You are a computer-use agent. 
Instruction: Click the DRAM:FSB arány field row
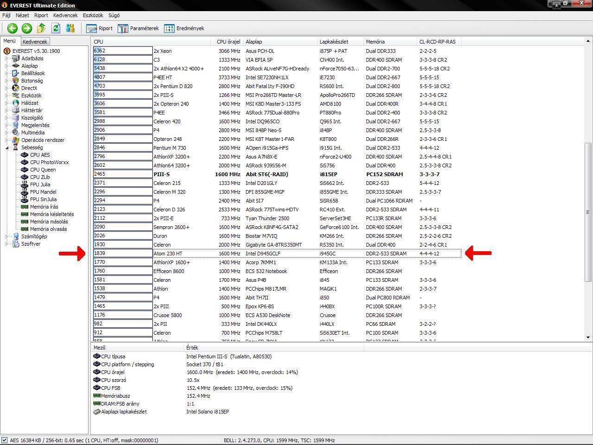[x=227, y=404]
